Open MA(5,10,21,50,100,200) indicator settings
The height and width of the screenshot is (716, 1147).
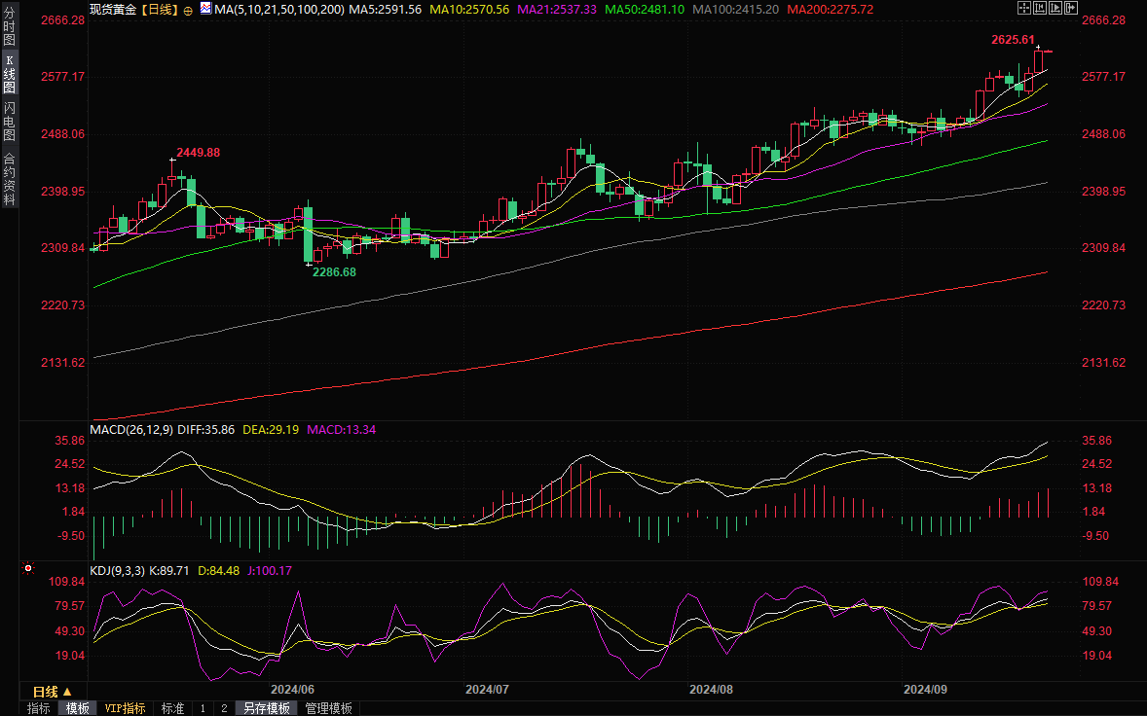coord(279,9)
